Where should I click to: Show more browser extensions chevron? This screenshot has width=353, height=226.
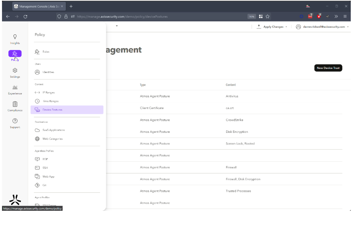click(x=336, y=16)
